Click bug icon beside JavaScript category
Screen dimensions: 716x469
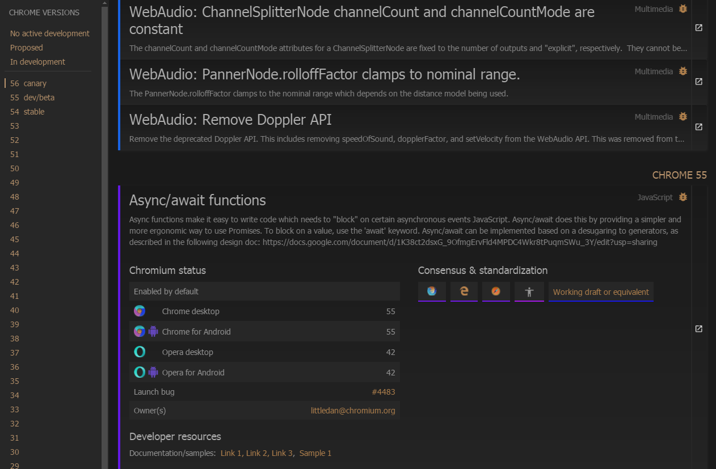(x=683, y=197)
